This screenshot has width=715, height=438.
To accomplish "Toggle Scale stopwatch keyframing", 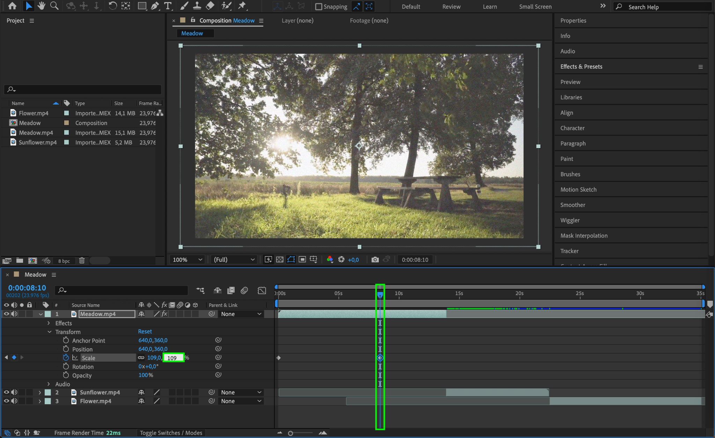I will (x=66, y=358).
